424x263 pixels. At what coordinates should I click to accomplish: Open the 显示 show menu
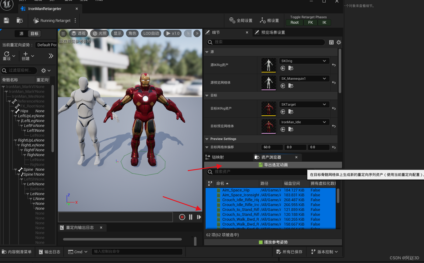tap(118, 33)
